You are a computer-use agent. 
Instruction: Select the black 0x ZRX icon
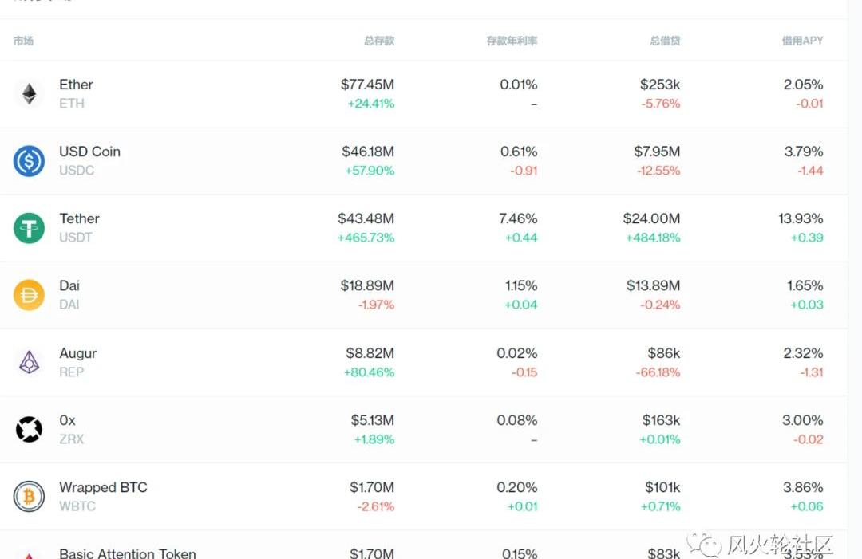click(29, 430)
